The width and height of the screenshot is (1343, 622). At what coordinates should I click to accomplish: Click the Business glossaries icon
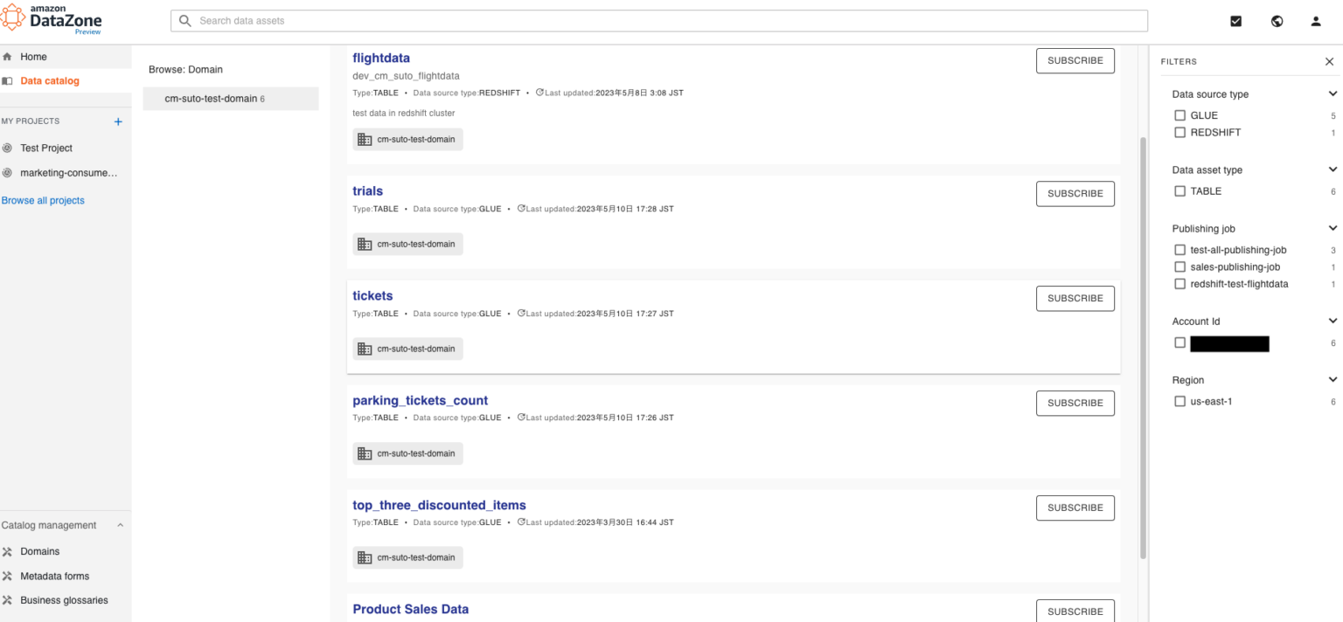pos(9,600)
